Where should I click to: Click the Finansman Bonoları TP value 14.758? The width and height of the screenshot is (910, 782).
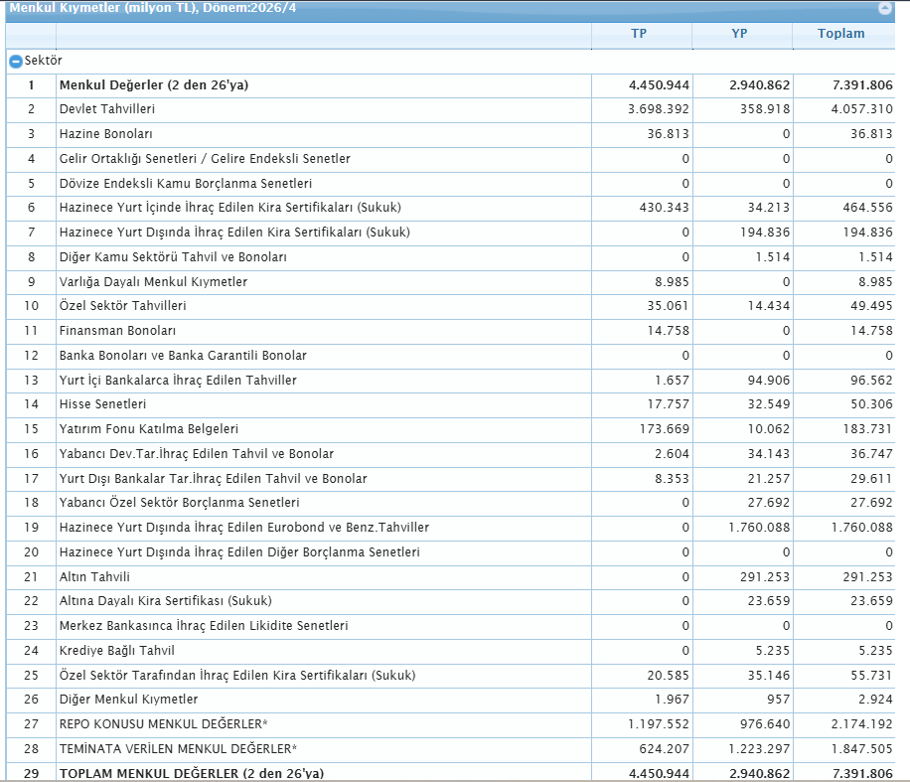(x=668, y=331)
